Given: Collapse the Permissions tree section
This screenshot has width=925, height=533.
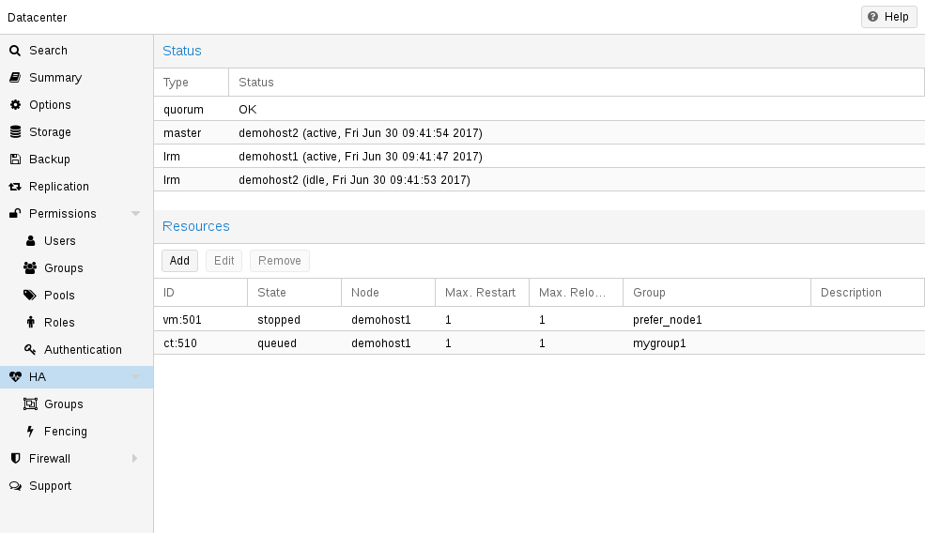Looking at the screenshot, I should (x=135, y=214).
